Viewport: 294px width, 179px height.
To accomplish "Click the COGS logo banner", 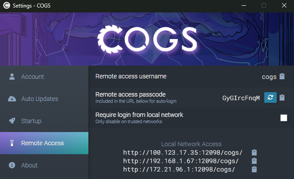I will tap(147, 39).
